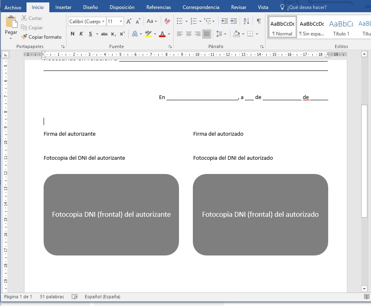Click the Página 1 de 1 indicator
Screen dimensions: 371x306
(18, 297)
